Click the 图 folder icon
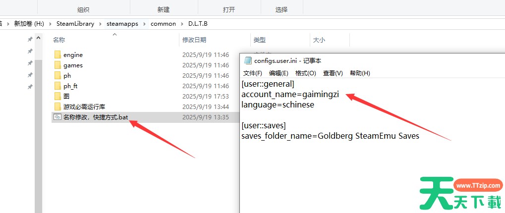 pyautogui.click(x=57, y=97)
